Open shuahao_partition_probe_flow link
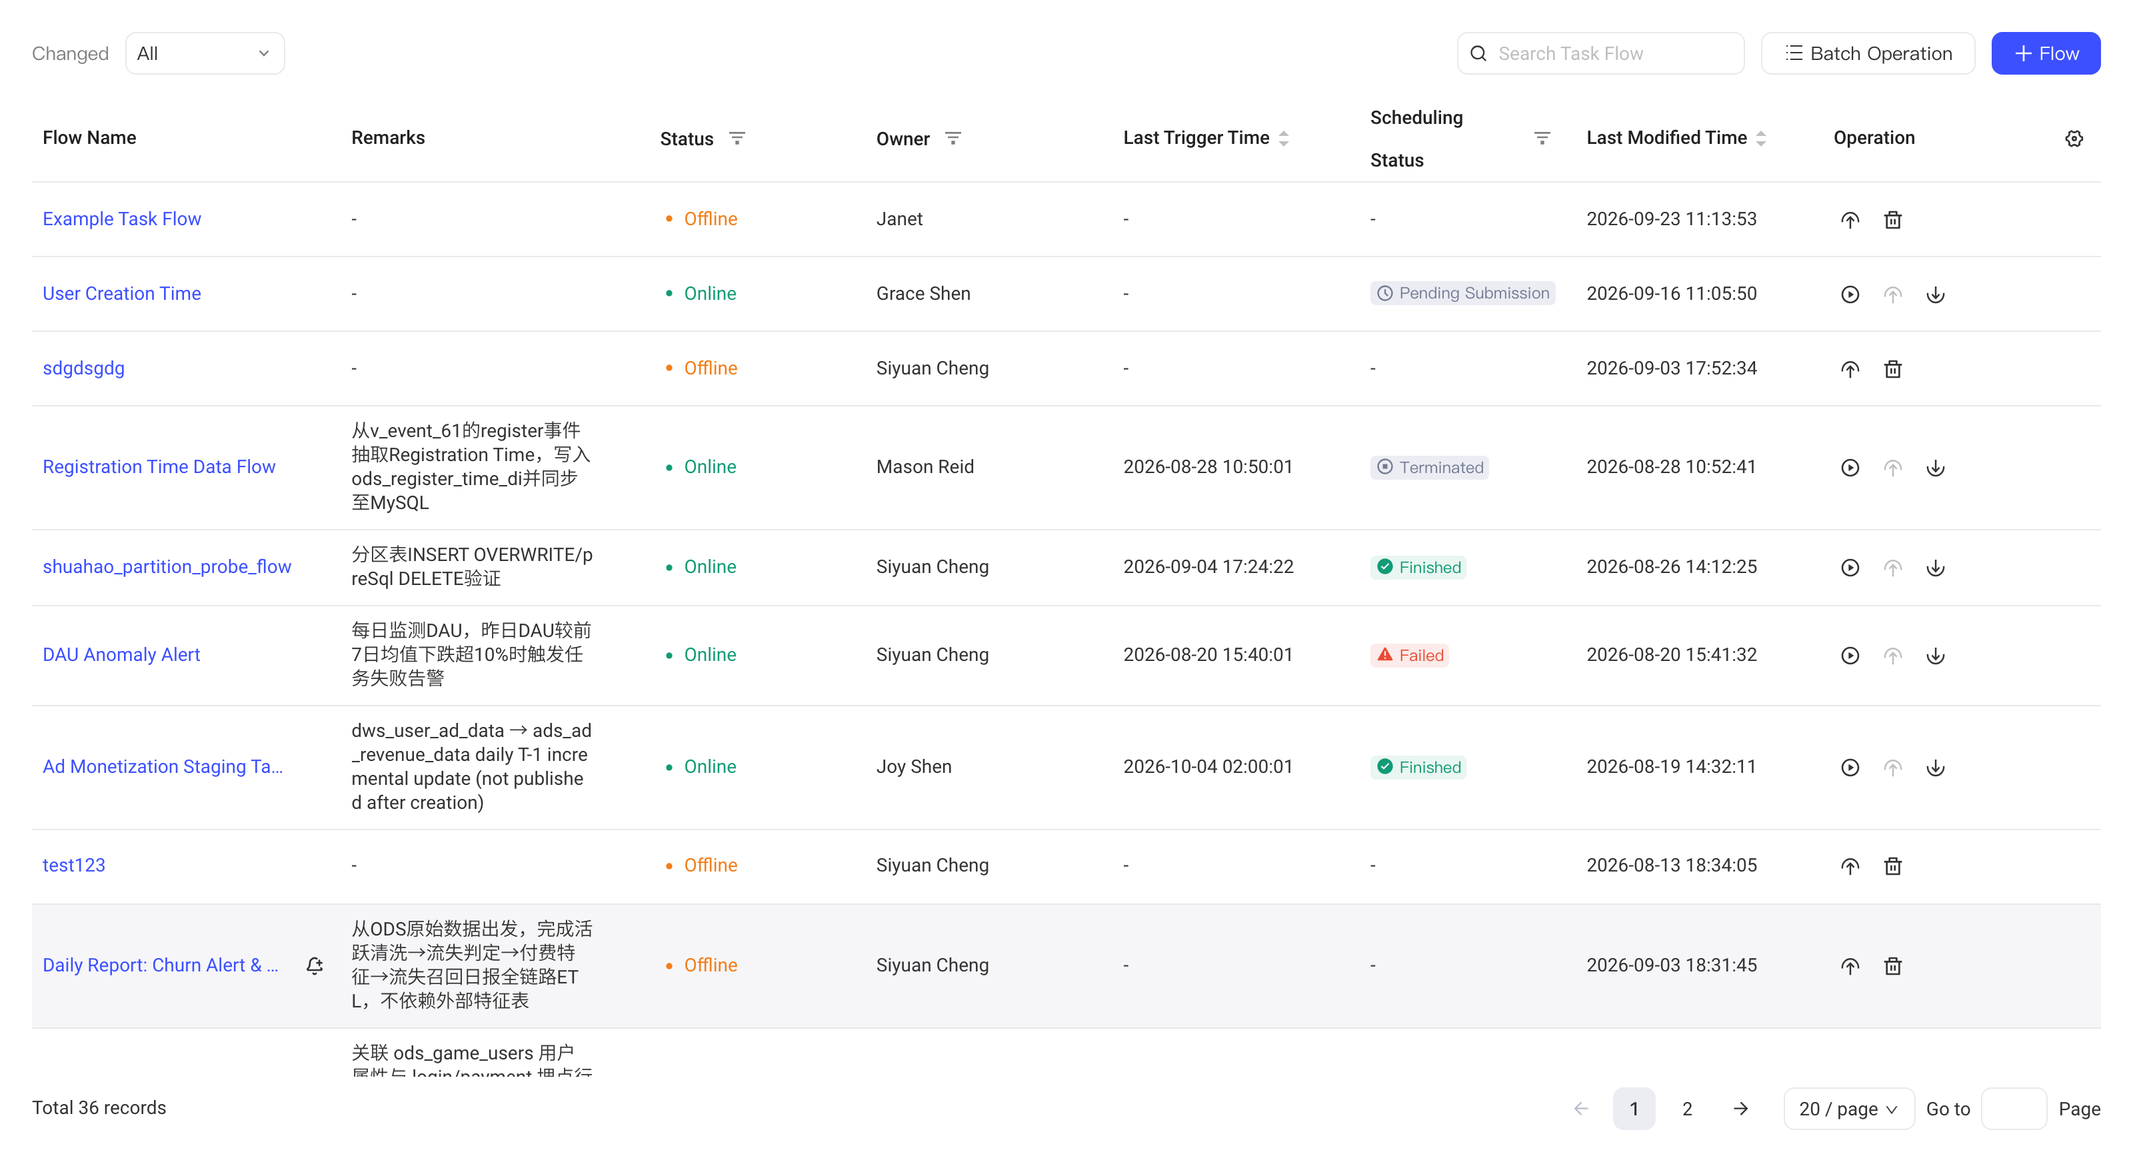 pos(167,566)
